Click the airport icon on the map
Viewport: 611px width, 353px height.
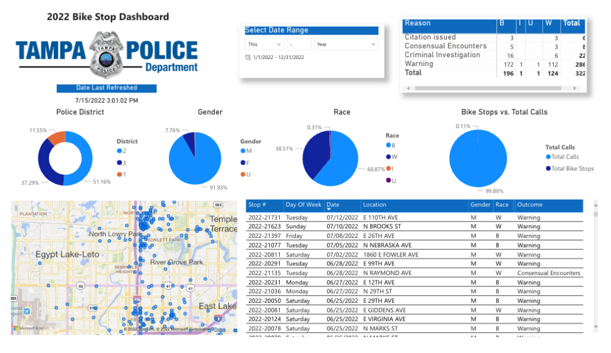27,311
